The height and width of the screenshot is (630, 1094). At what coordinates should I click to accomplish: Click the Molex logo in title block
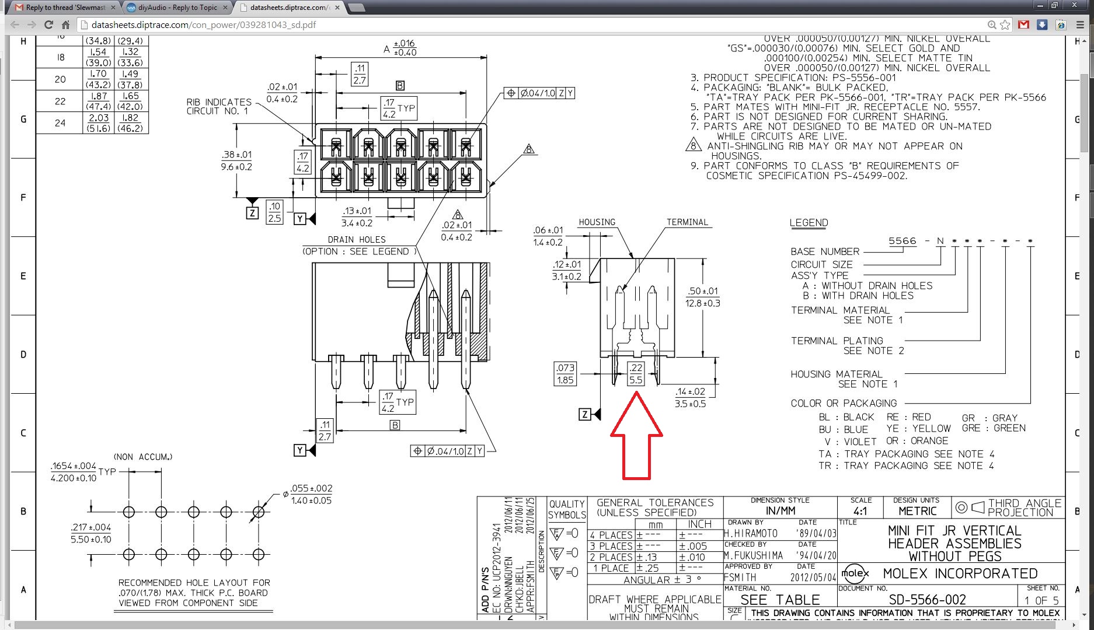coord(855,573)
